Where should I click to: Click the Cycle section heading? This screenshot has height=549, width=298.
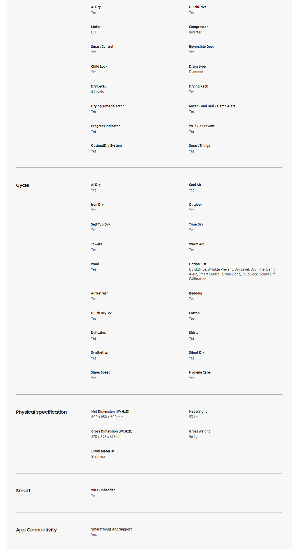click(x=22, y=185)
